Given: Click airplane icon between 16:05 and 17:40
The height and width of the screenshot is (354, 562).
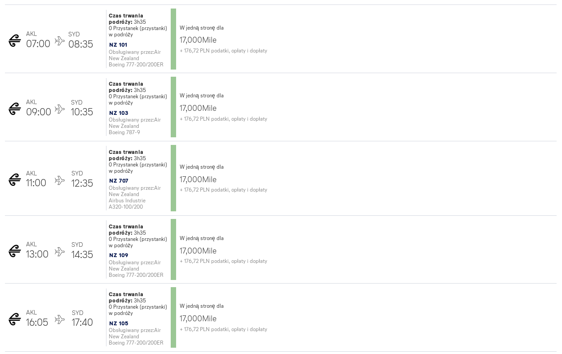Looking at the screenshot, I should pyautogui.click(x=60, y=319).
